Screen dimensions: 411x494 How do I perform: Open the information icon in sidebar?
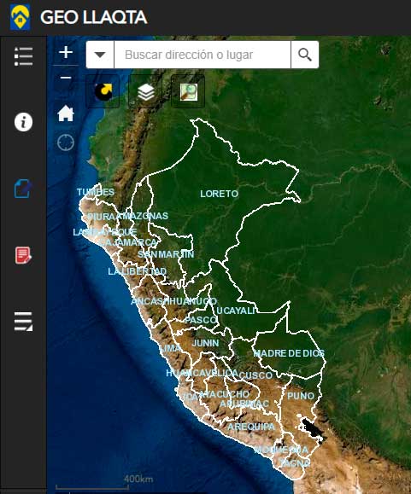pos(23,122)
